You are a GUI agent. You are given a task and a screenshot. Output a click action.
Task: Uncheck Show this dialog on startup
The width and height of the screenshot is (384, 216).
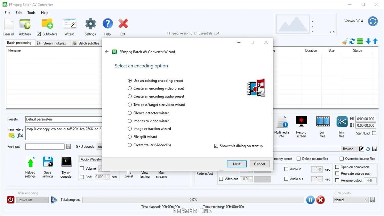pos(216,146)
